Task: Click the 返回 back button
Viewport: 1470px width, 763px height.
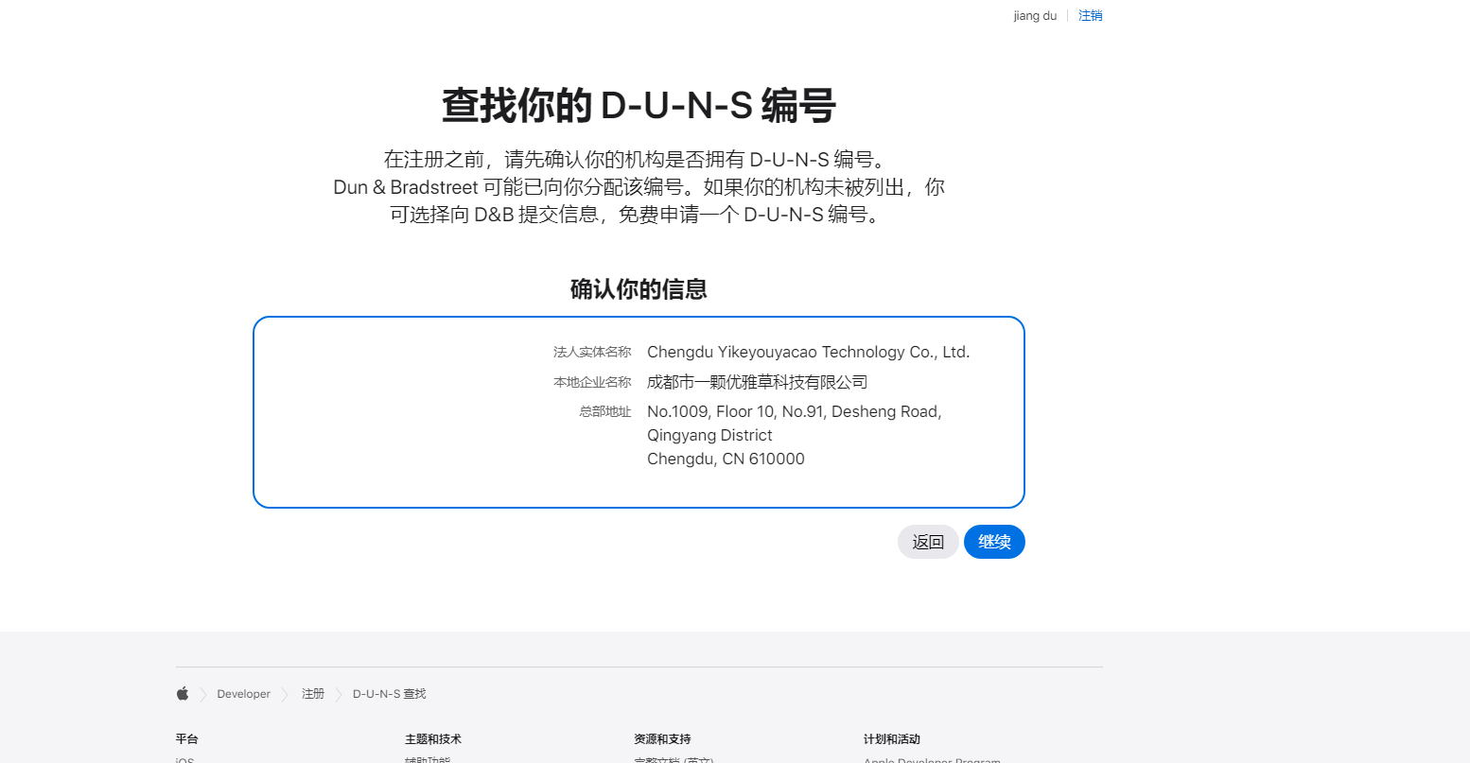Action: [x=928, y=542]
